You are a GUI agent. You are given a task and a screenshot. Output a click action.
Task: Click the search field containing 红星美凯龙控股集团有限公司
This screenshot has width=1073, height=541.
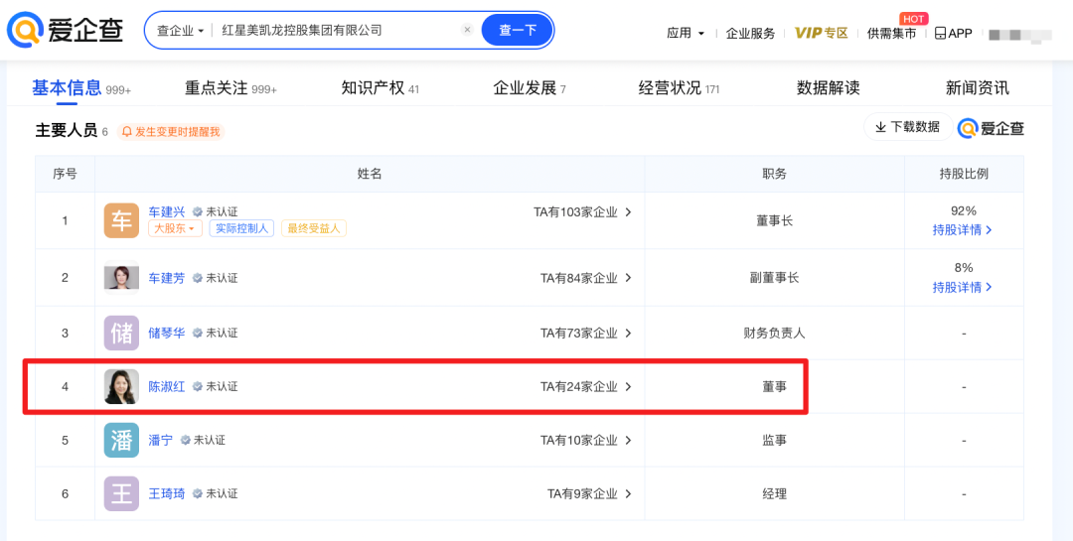(x=339, y=30)
